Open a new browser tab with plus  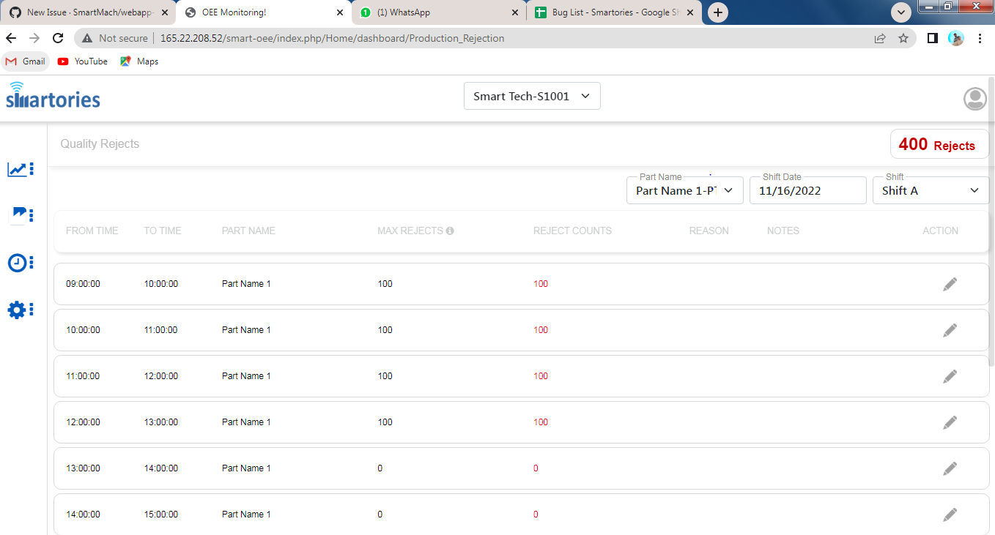point(718,12)
